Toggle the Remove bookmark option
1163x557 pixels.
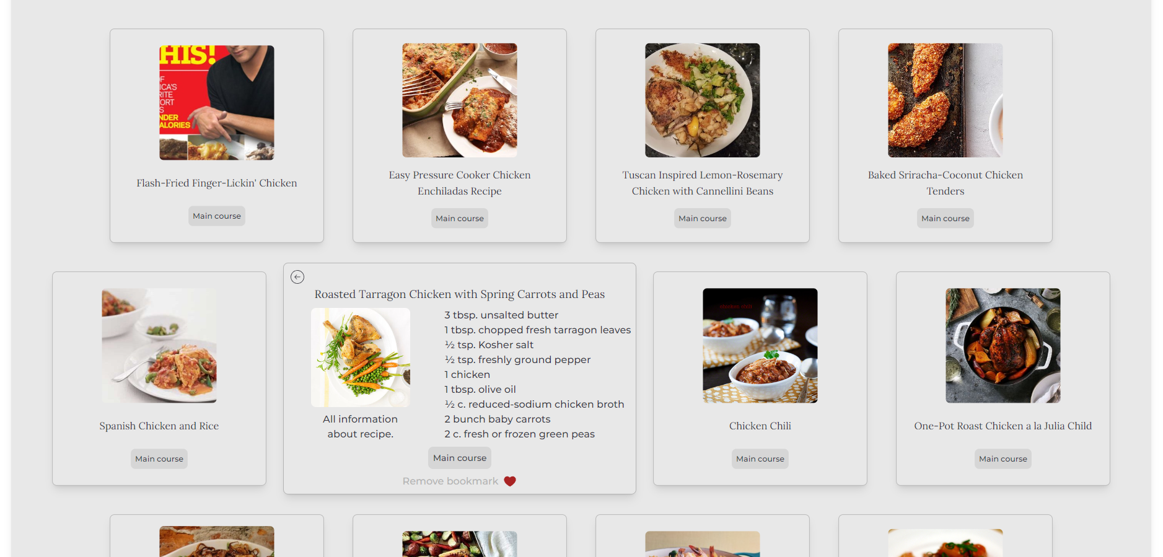pyautogui.click(x=459, y=481)
